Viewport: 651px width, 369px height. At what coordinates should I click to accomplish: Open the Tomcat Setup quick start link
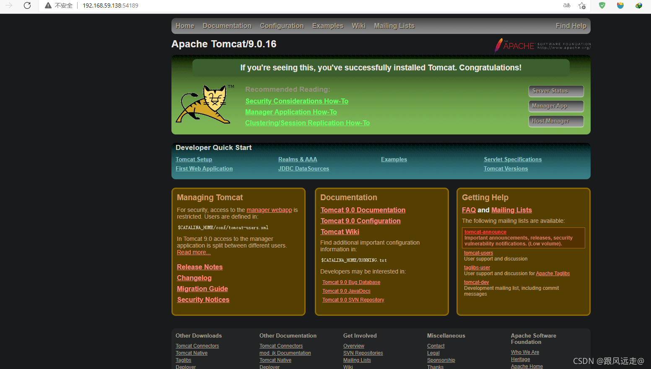pos(194,159)
